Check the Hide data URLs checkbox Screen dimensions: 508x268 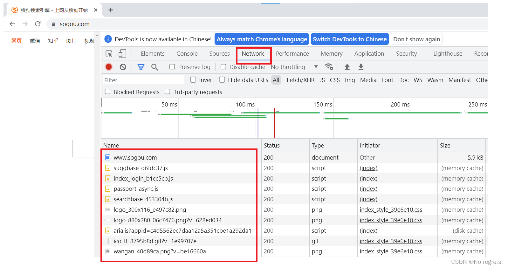(x=222, y=80)
